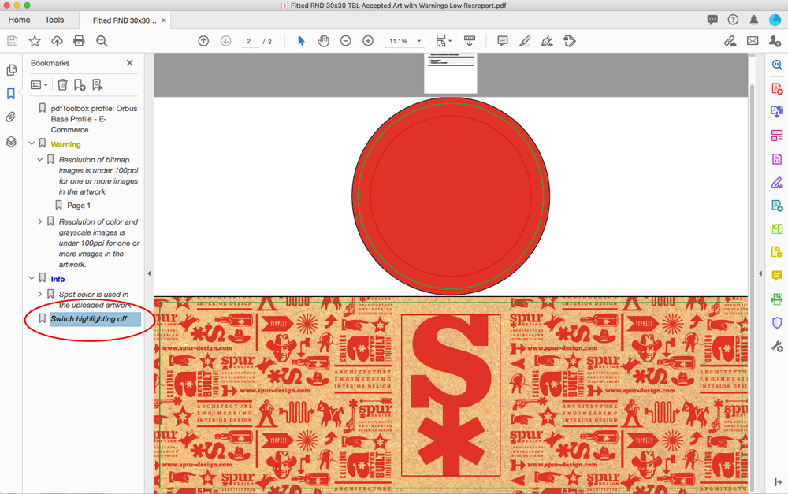788x494 pixels.
Task: Zoom in with the plus circle icon
Action: tap(368, 41)
